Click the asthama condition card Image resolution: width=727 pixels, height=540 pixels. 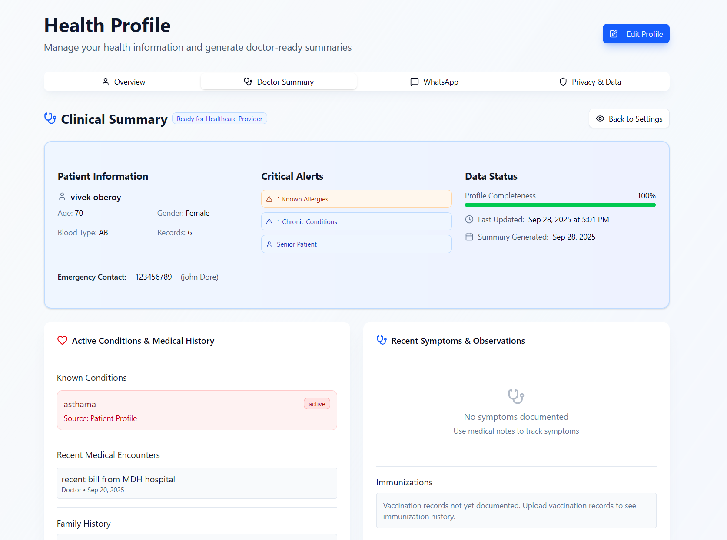(197, 410)
